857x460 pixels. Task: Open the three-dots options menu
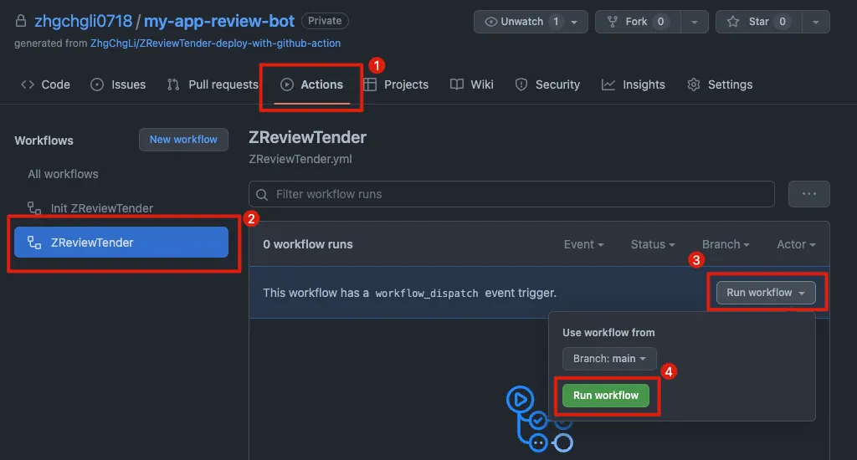point(808,194)
